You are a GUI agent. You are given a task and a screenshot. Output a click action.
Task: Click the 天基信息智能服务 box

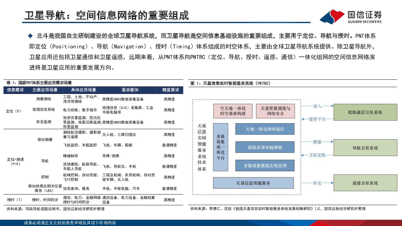(253, 183)
